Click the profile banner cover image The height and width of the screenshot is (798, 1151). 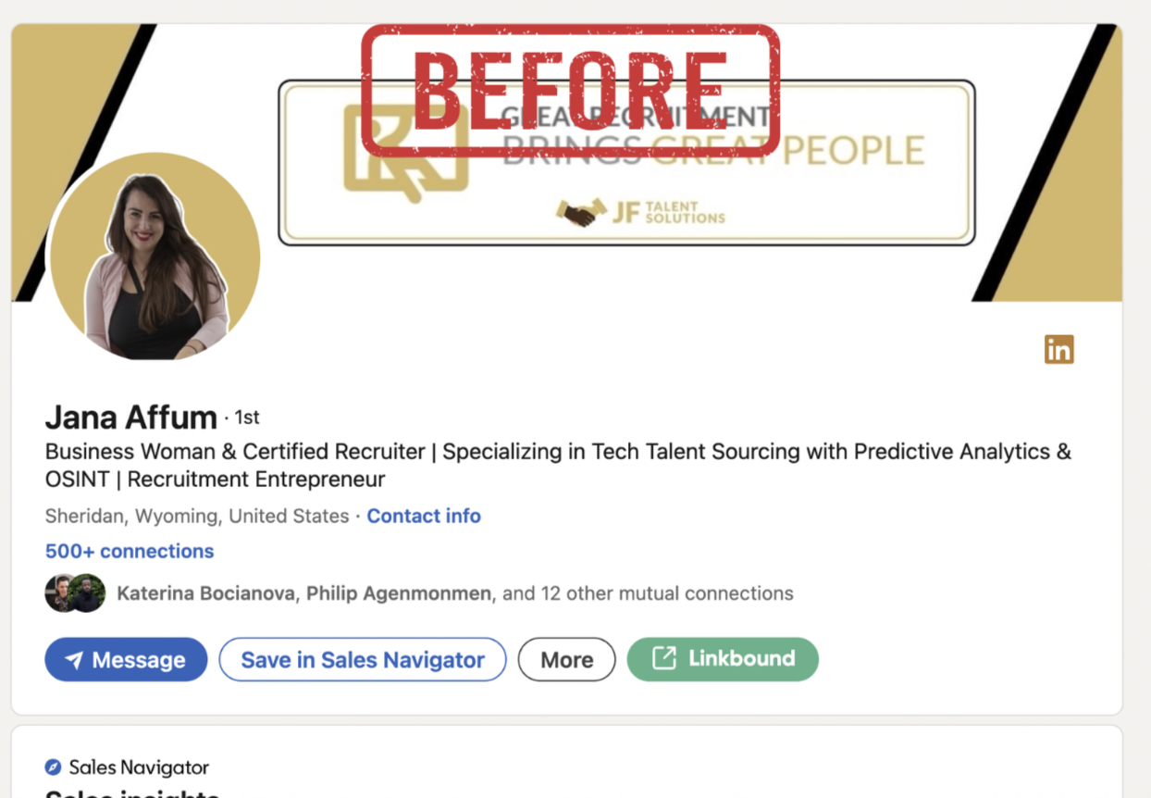[x=566, y=162]
